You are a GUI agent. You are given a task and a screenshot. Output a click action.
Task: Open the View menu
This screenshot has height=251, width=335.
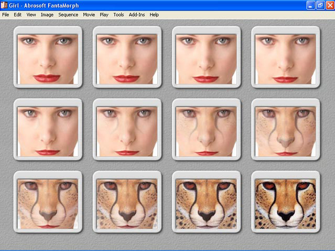[x=31, y=15]
